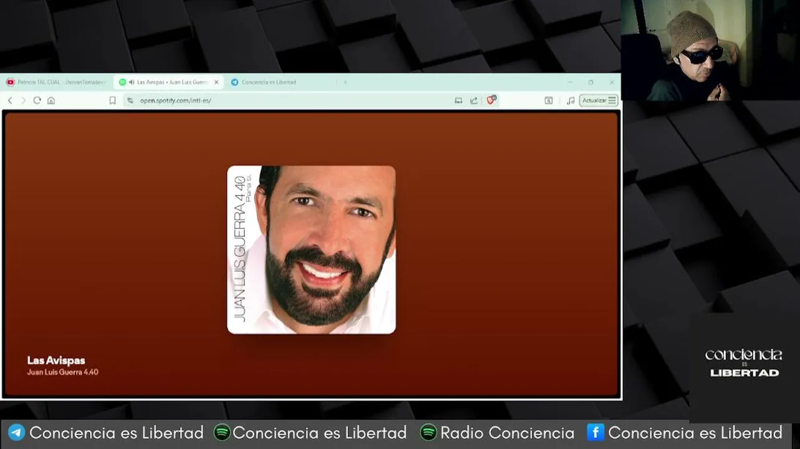Maximize the browser window
This screenshot has height=449, width=800.
(x=591, y=82)
